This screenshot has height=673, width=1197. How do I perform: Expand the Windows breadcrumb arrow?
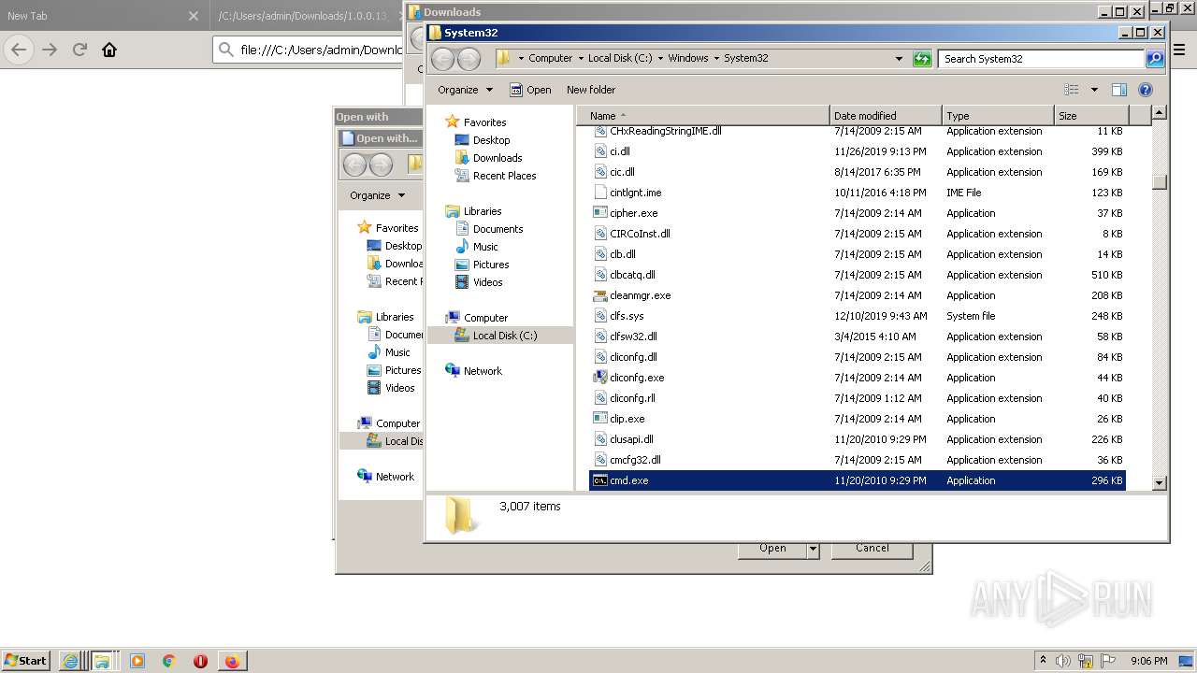click(x=716, y=58)
